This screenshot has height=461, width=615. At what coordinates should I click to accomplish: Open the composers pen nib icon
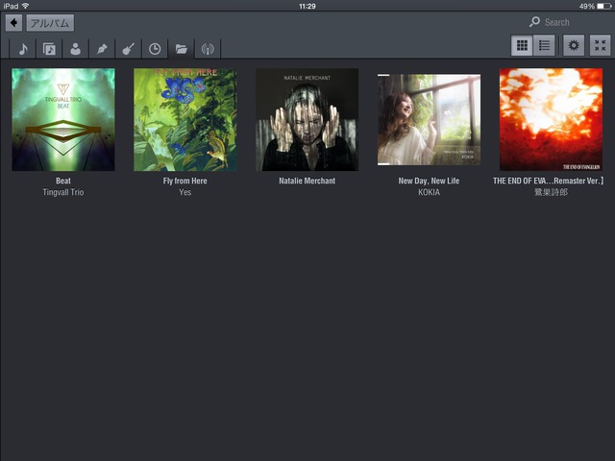click(101, 49)
